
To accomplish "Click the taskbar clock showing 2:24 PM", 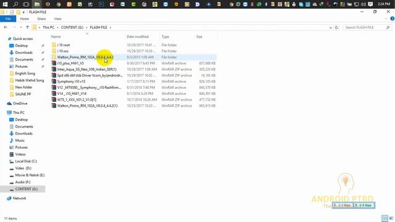I will 384,4.
